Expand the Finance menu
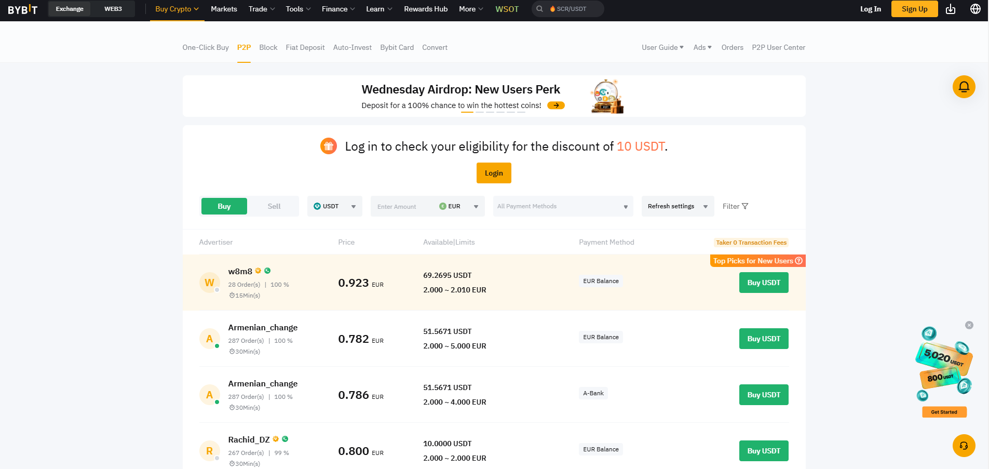Viewport: 989px width, 469px height. 338,9
